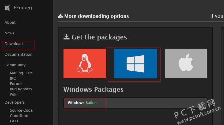The width and height of the screenshot is (224, 125).
Task: Open Documentation from the sidebar
Action: [18, 54]
